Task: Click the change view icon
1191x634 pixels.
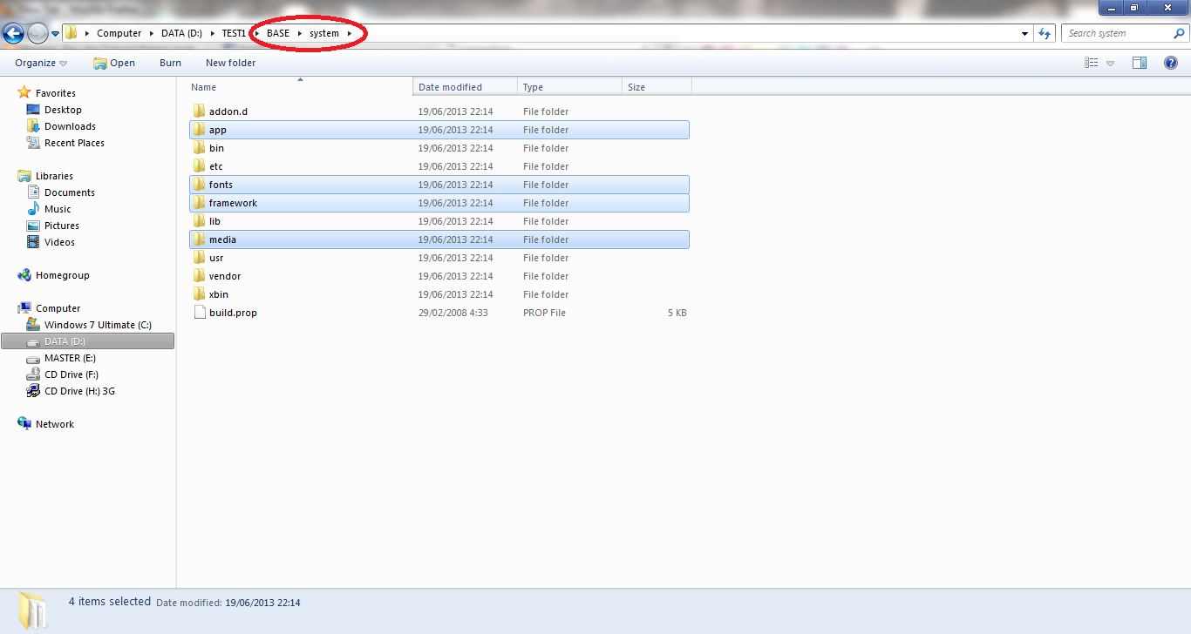Action: point(1091,63)
